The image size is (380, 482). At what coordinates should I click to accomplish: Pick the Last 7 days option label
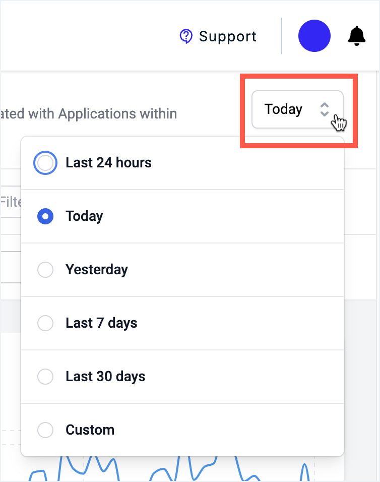[x=101, y=323]
